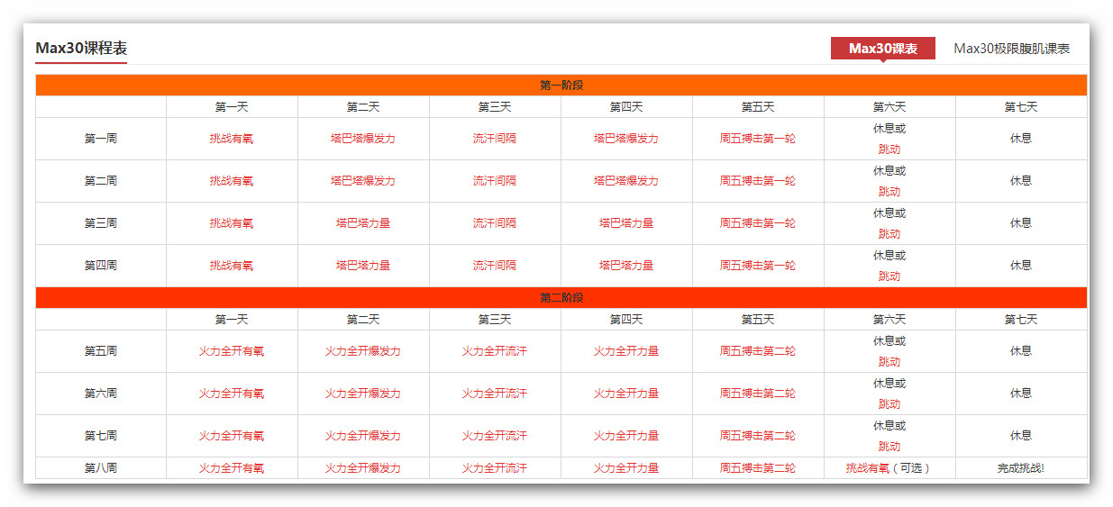Open 塔巴塔爆发力 under 第二天 in 第一周

coord(363,139)
